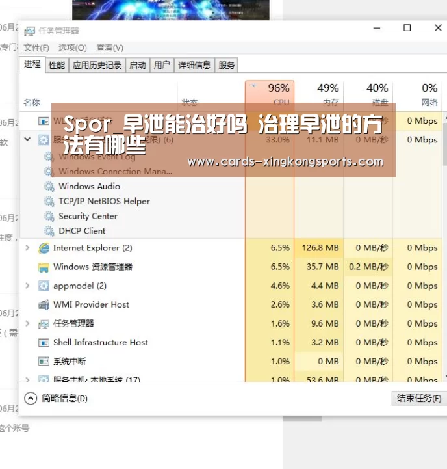Click the 任务管理器 process row icon

44,324
